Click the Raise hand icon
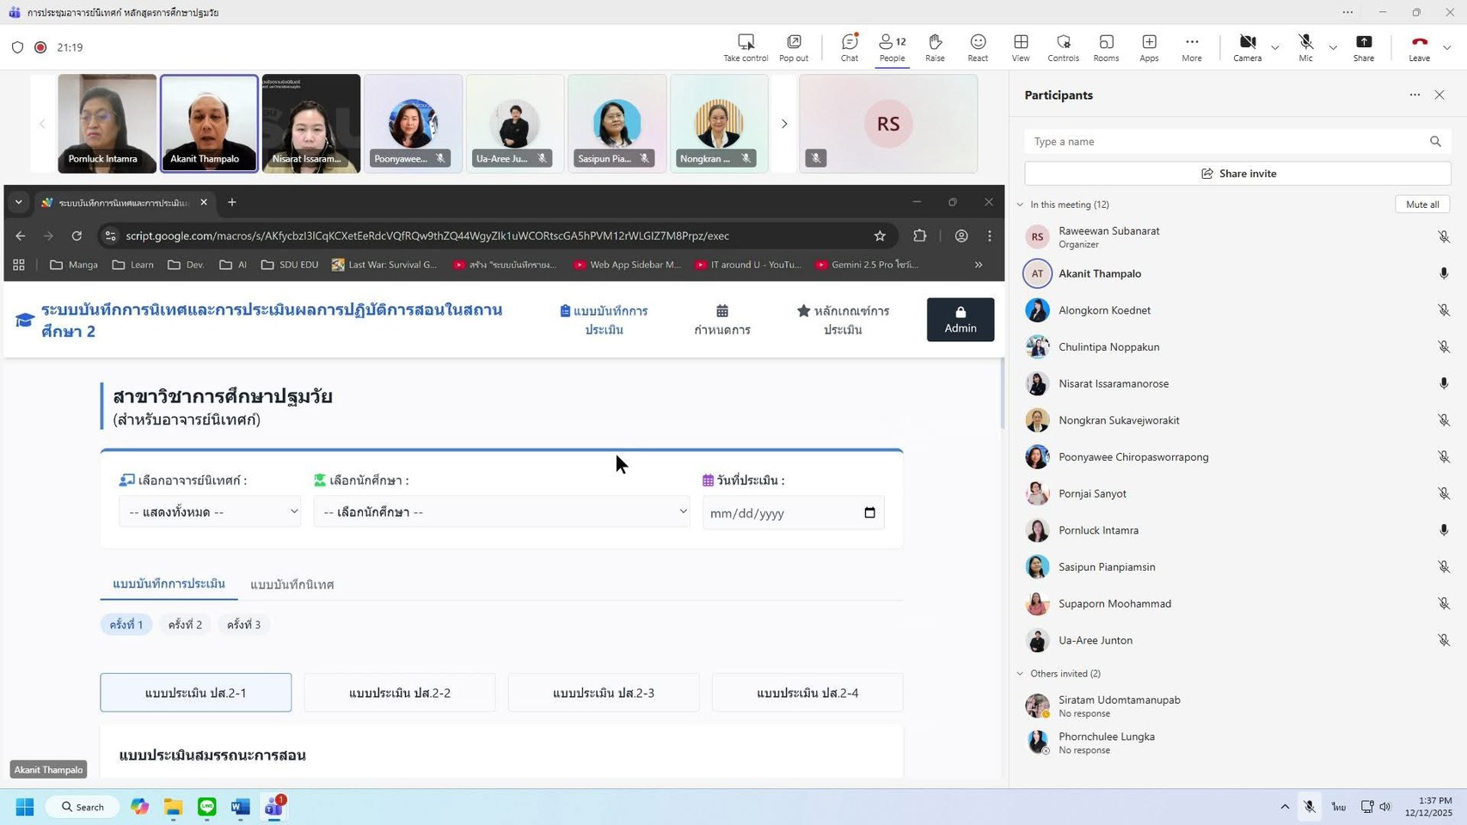Viewport: 1467px width, 825px height. (x=935, y=43)
